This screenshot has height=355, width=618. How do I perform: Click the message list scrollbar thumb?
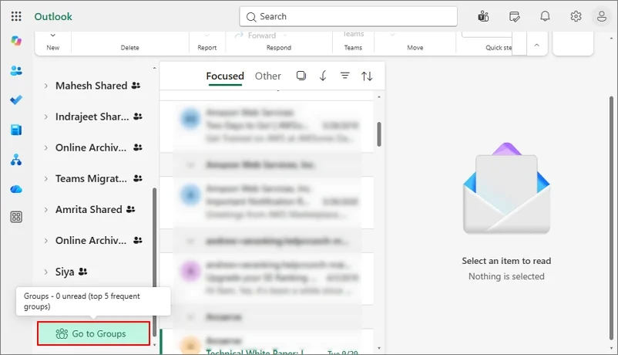(x=379, y=134)
